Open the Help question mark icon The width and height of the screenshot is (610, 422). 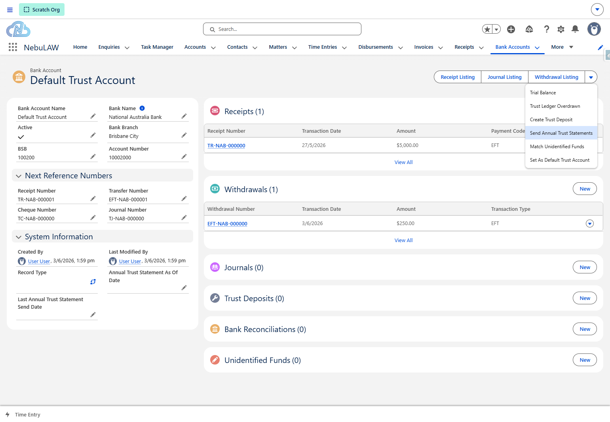547,29
